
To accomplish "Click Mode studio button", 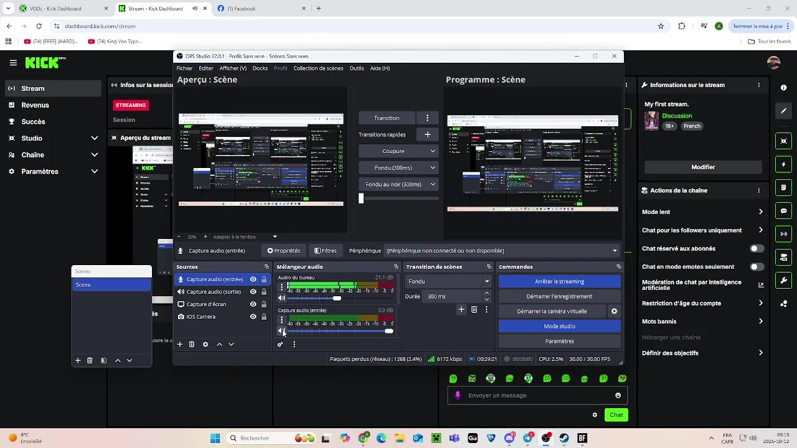I will (560, 326).
